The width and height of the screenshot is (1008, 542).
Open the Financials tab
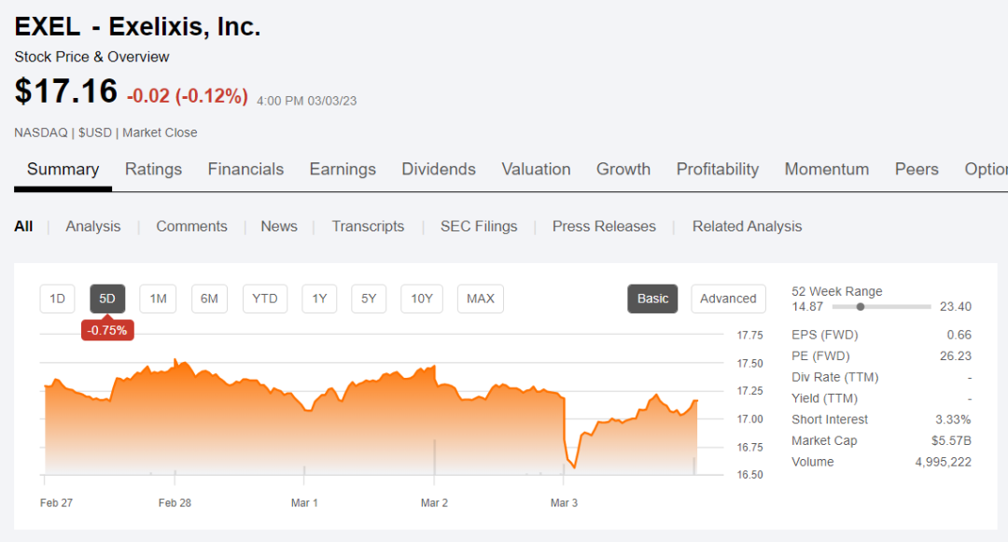245,169
